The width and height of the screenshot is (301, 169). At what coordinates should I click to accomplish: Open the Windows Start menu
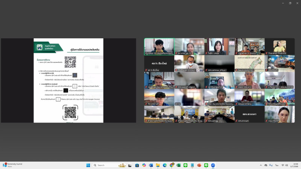(88, 165)
